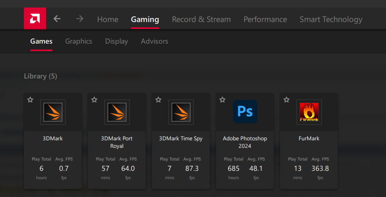Favorite 3DMark Port Royal with star
This screenshot has height=197, width=386.
(94, 99)
